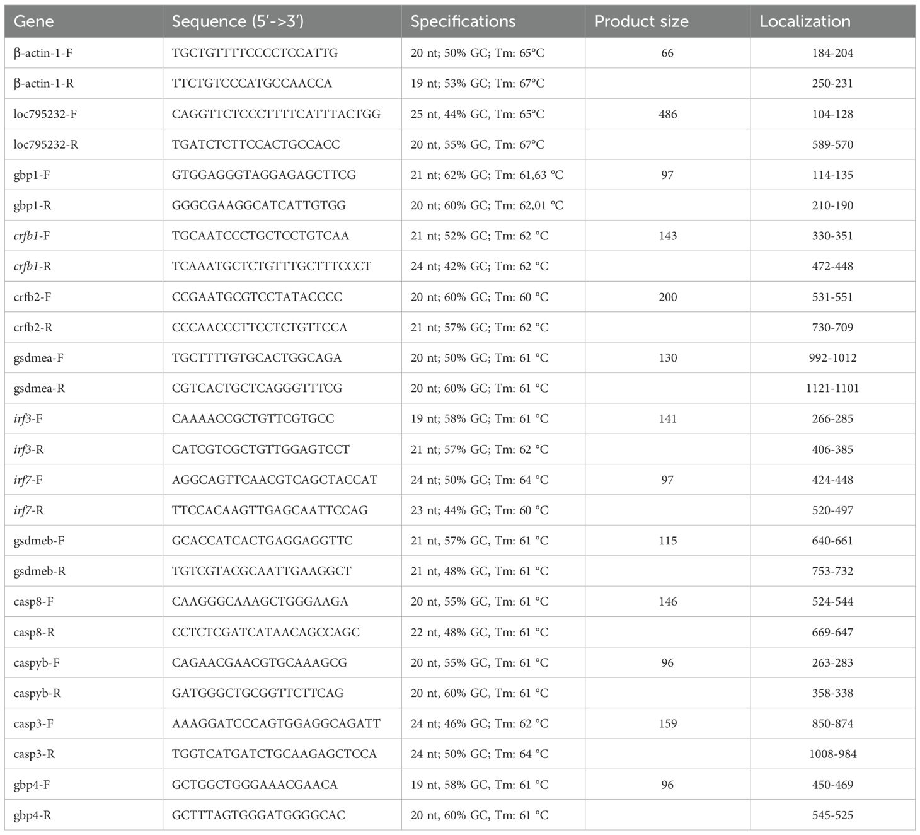Click the Localization column header
This screenshot has height=835, width=920.
[805, 21]
